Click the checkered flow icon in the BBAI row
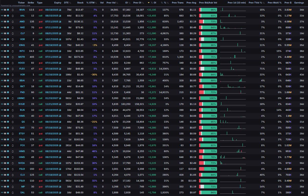The height and width of the screenshot is (196, 308). 5,80
